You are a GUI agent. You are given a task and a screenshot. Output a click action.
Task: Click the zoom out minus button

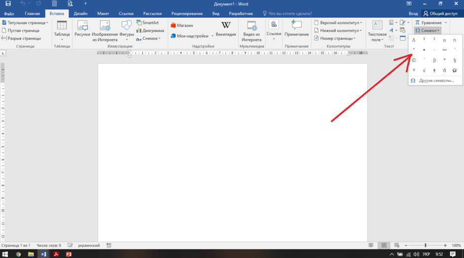click(x=406, y=245)
